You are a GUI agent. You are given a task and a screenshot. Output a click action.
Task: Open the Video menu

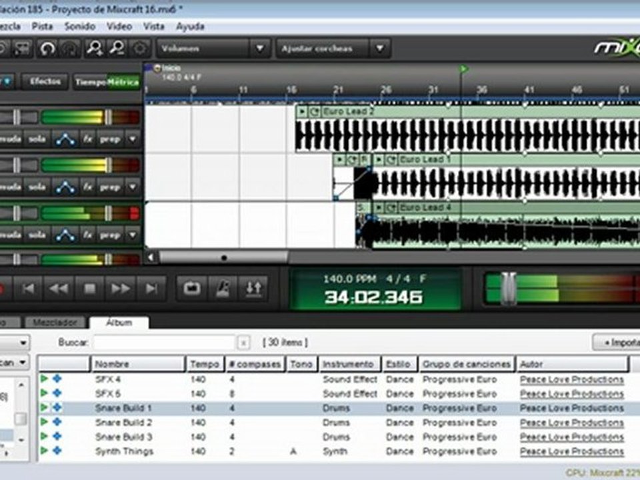coord(119,27)
